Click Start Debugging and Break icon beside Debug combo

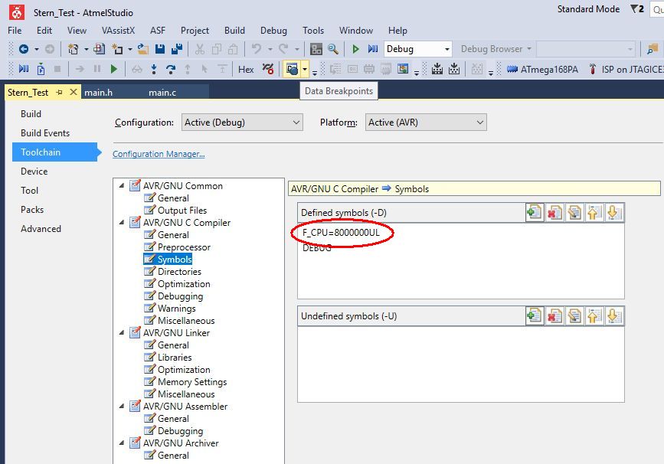point(373,49)
